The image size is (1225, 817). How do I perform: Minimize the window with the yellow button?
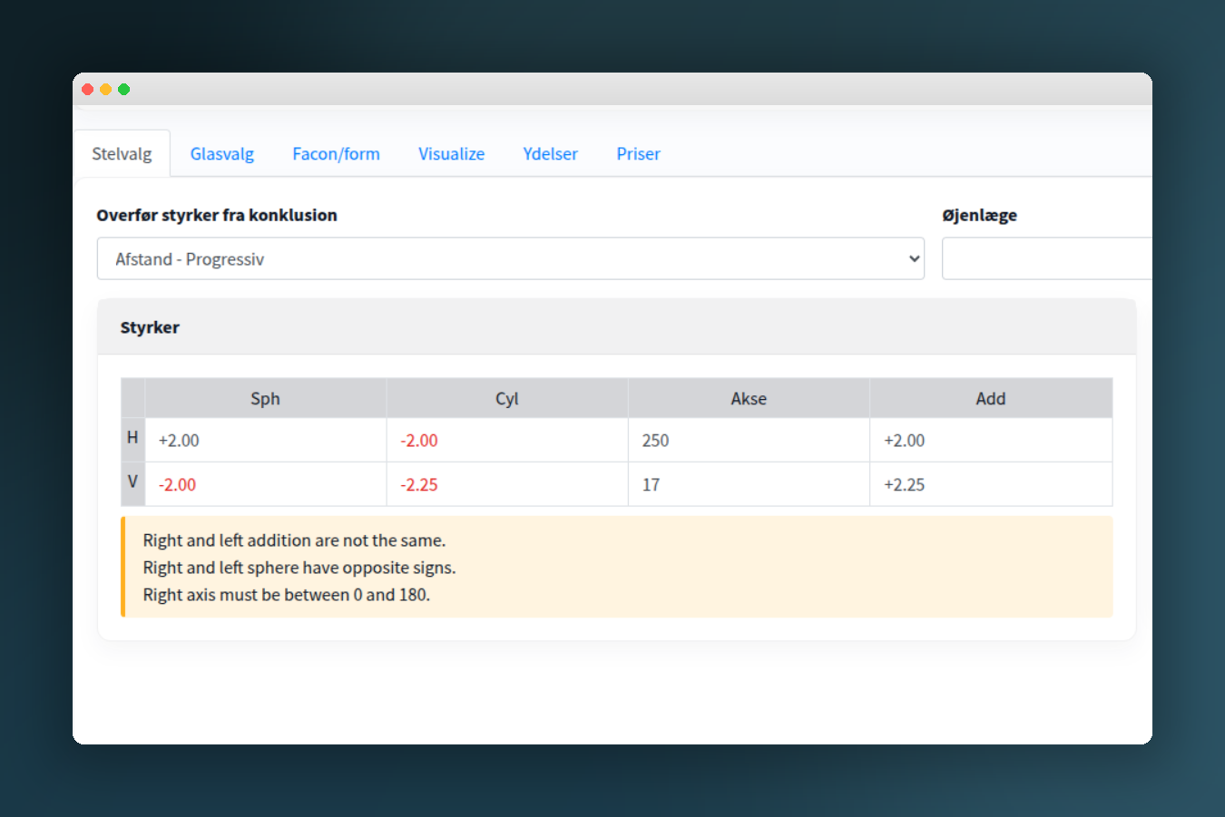106,89
